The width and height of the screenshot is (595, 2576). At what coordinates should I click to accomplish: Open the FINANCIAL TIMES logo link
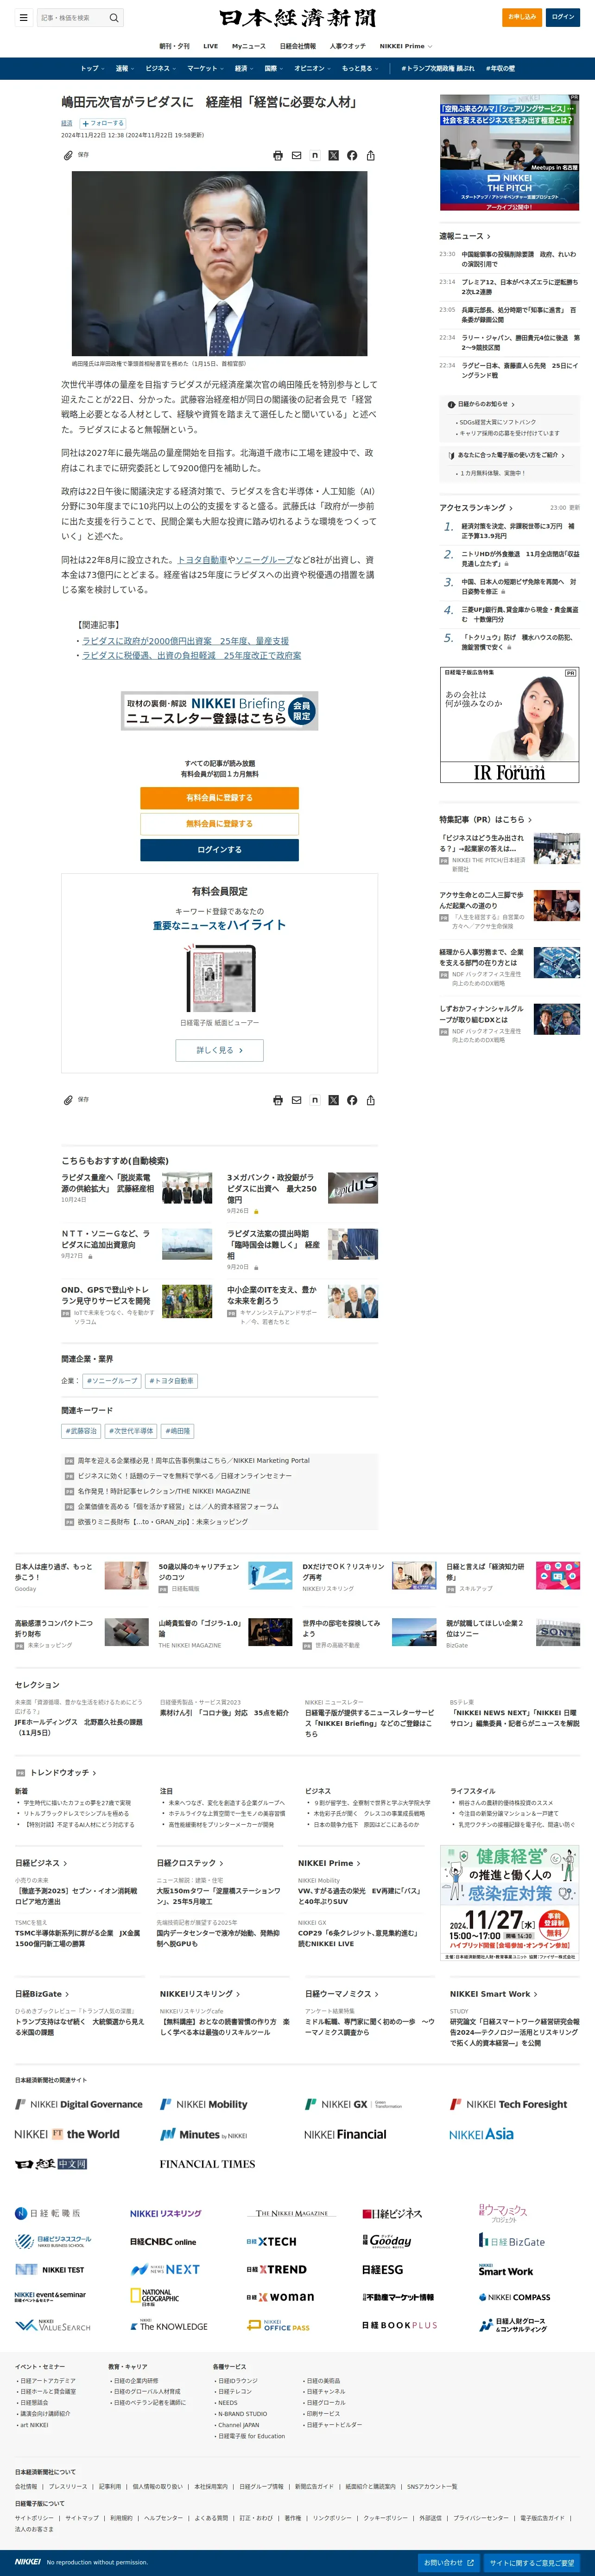click(207, 2164)
